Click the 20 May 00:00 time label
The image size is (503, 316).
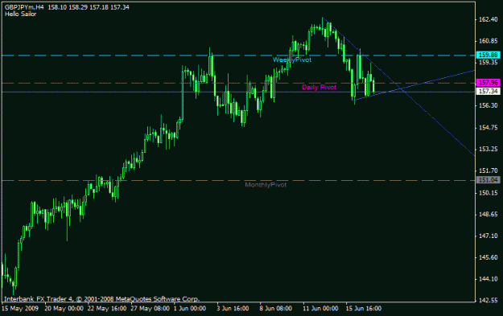(64, 309)
